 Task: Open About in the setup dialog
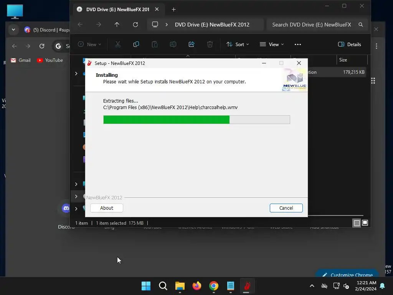[x=107, y=208]
